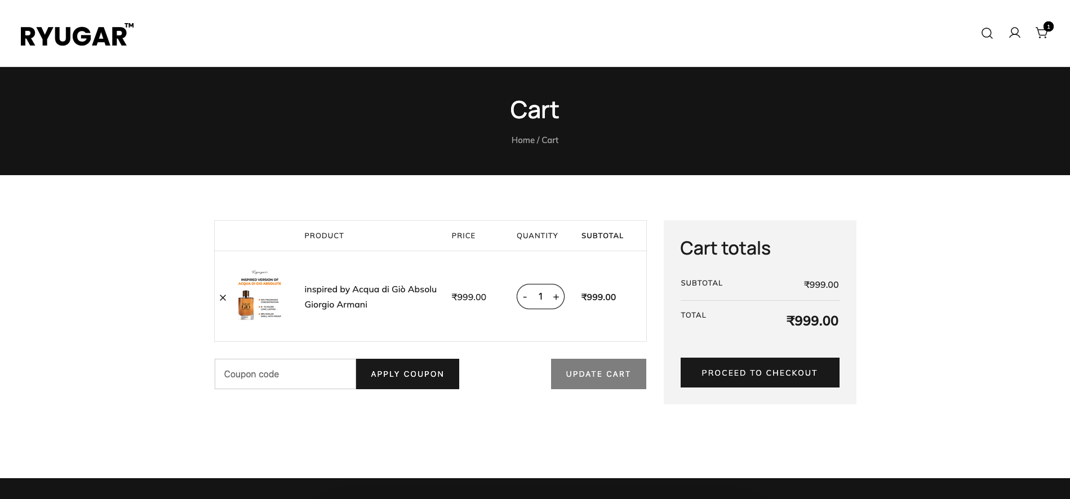Focus the Coupon code field
1070x499 pixels.
click(285, 374)
